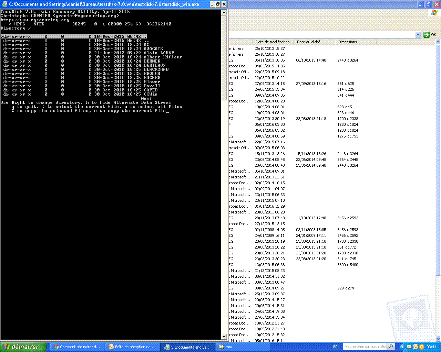Open the orange round tray icon
The image size is (441, 352).
[421, 347]
